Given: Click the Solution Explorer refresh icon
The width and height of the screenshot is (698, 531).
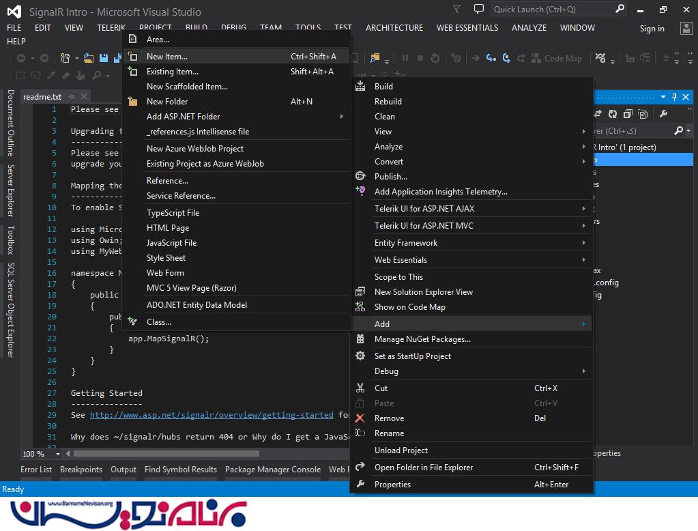Looking at the screenshot, I should (x=613, y=114).
